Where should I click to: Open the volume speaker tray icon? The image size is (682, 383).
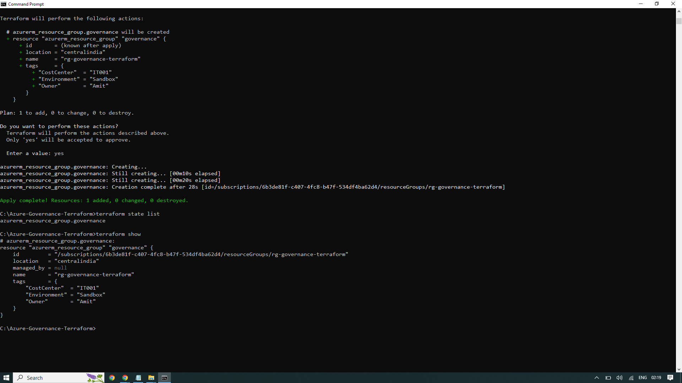(x=619, y=378)
